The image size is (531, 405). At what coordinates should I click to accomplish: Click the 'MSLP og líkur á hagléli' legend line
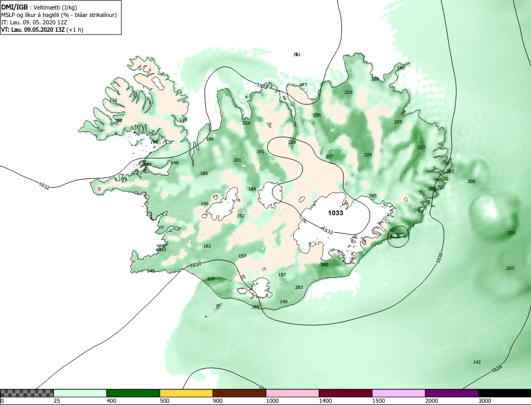coord(59,15)
